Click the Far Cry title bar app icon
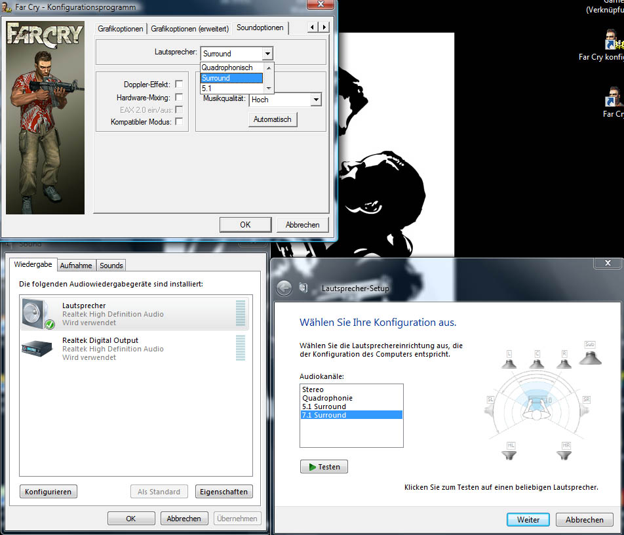Screen dimensions: 624x535 7,7
